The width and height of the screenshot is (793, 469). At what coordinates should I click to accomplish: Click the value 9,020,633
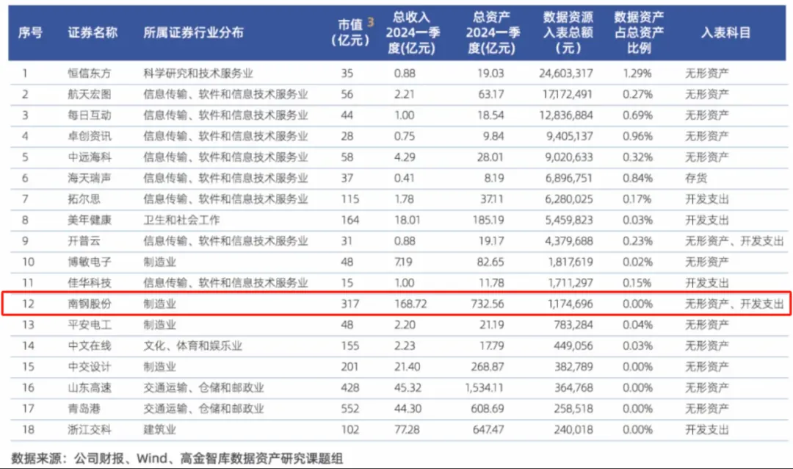point(570,157)
